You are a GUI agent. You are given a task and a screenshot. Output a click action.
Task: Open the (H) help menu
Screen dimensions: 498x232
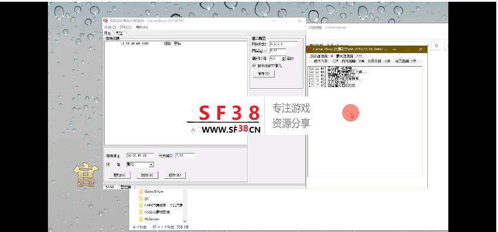coord(141,27)
